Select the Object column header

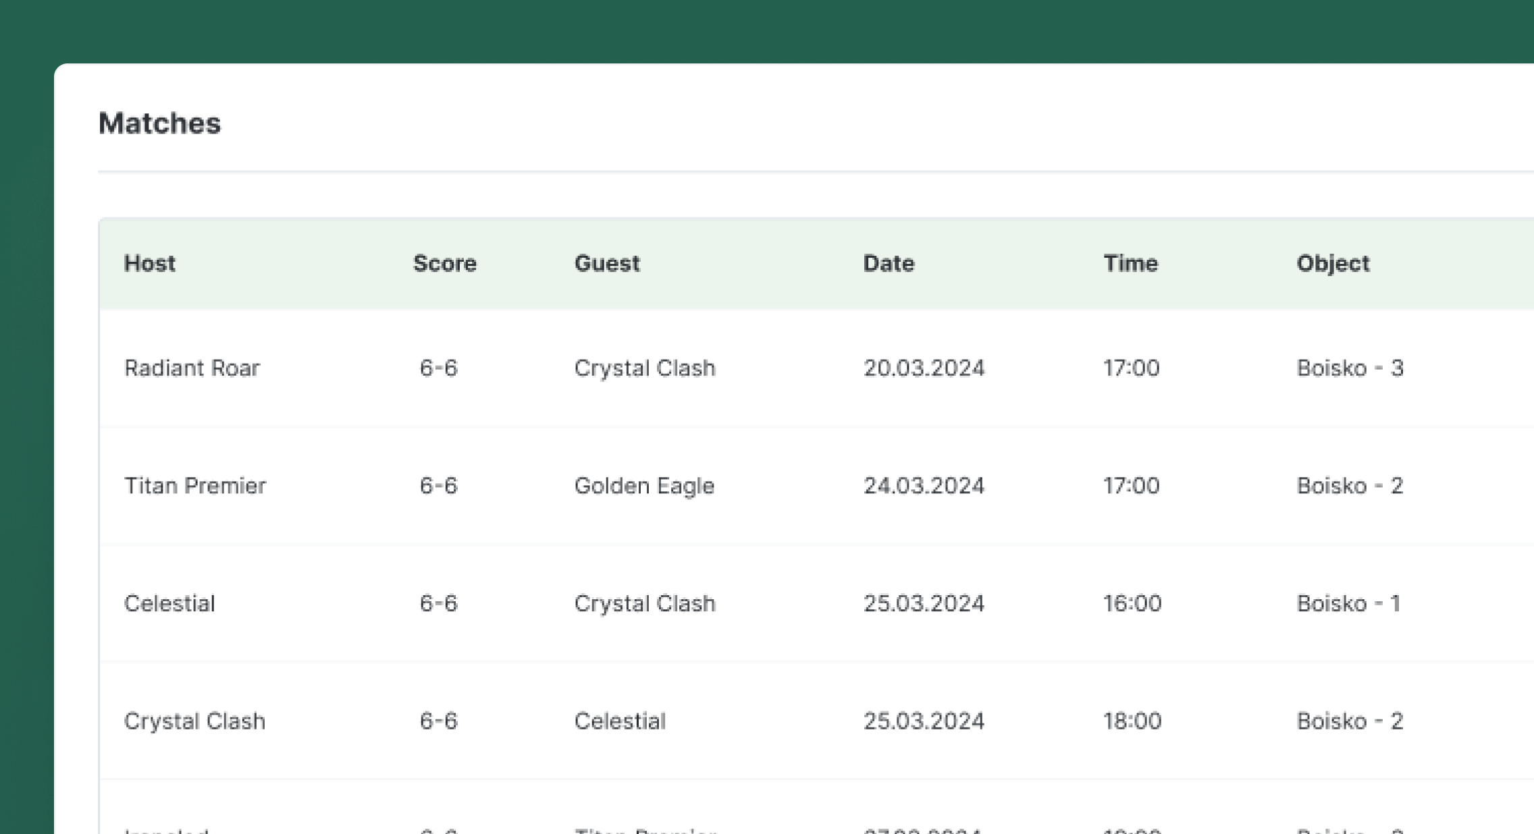coord(1332,263)
